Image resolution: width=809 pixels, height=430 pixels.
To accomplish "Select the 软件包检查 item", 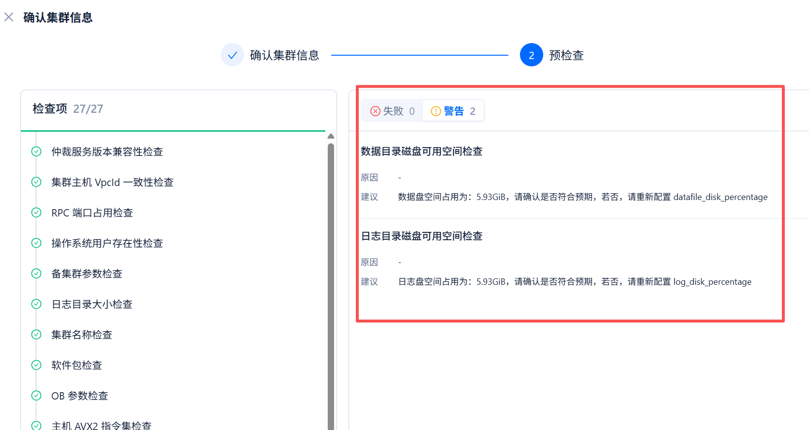I will click(76, 365).
